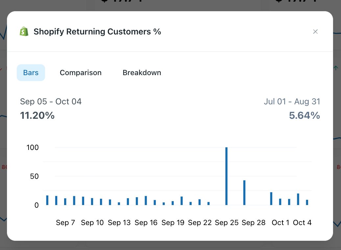Click the 5.64% comparison period value
The width and height of the screenshot is (341, 250).
[304, 115]
